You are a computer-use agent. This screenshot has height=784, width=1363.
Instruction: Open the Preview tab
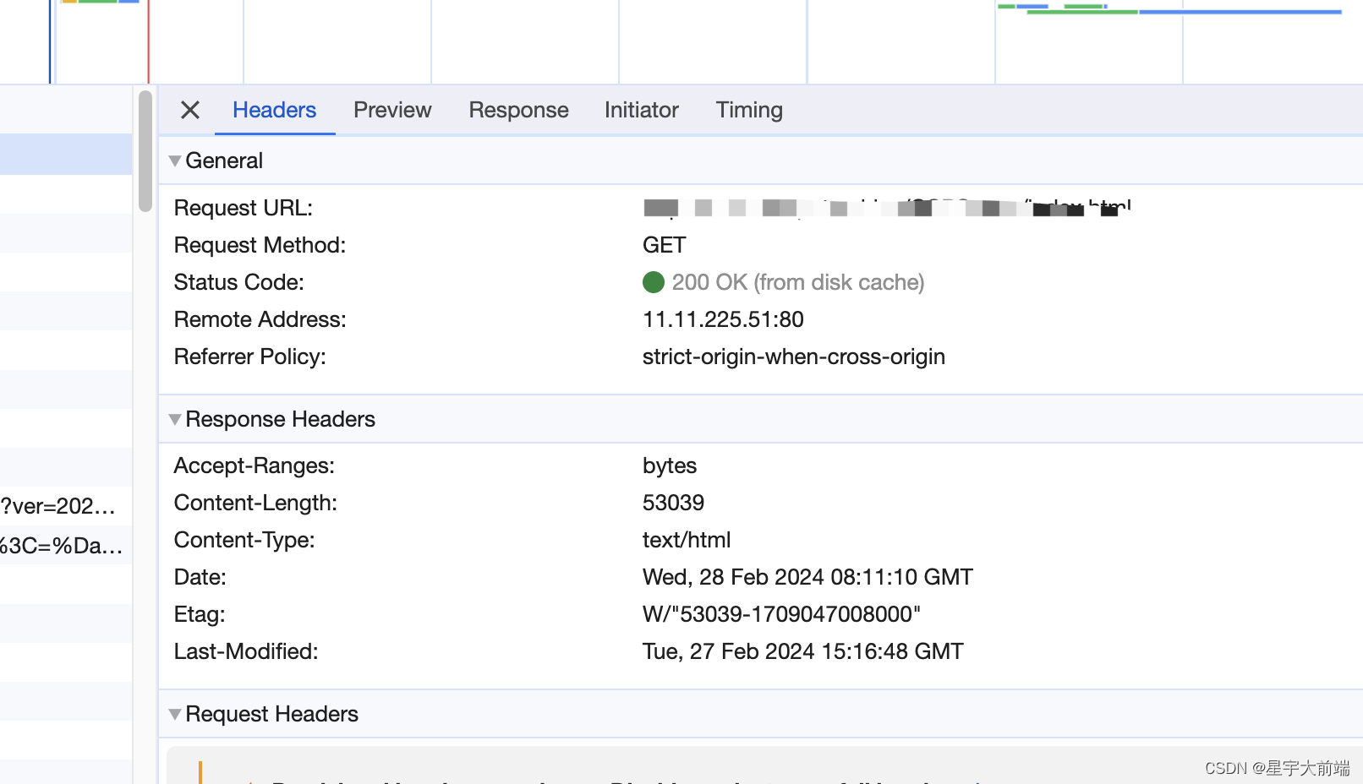[392, 110]
